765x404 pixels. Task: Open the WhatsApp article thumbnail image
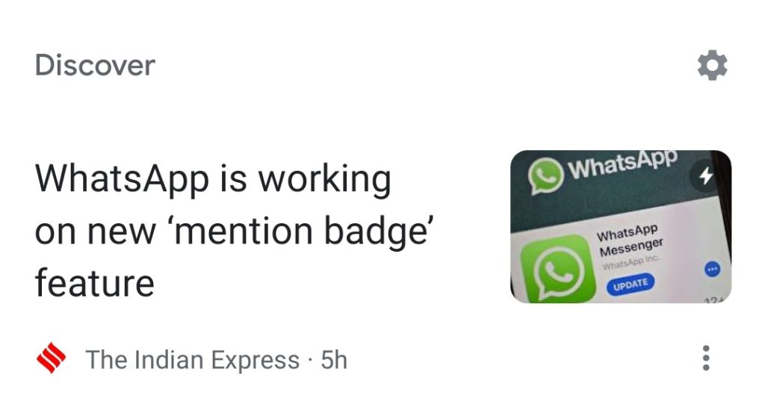pos(621,226)
